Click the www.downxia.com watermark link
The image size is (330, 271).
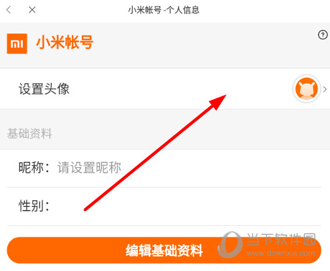[281, 253]
